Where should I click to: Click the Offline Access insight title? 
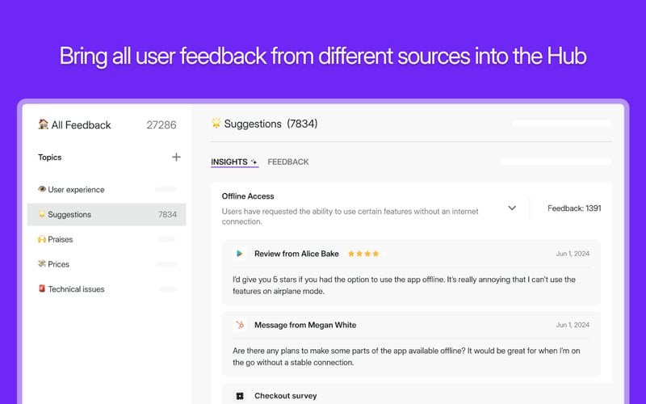click(248, 196)
